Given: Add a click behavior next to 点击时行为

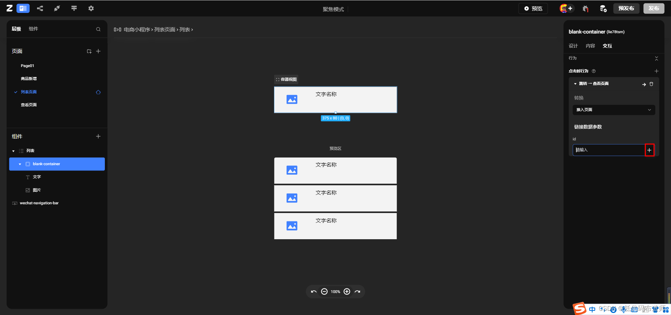Looking at the screenshot, I should 656,71.
